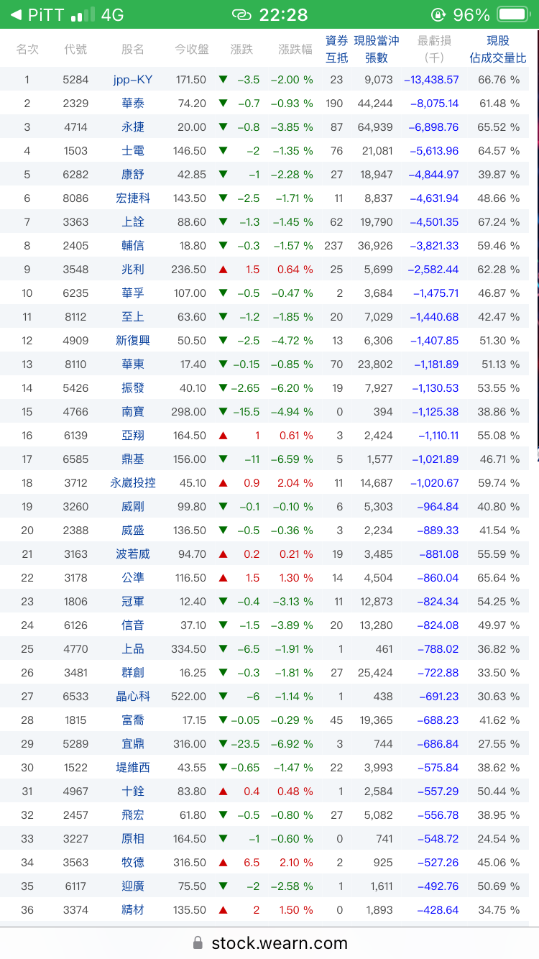This screenshot has width=539, height=959.
Task: Tap the 22:28 clock in status bar
Action: (283, 14)
